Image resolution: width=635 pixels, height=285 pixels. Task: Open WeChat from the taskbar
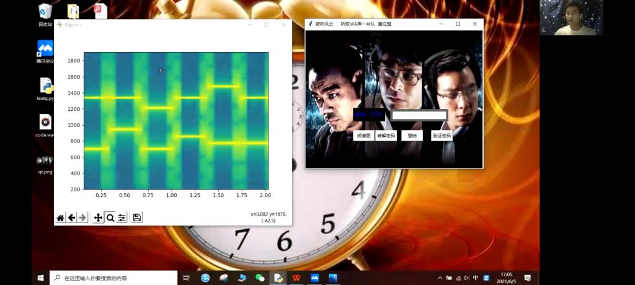pyautogui.click(x=260, y=278)
